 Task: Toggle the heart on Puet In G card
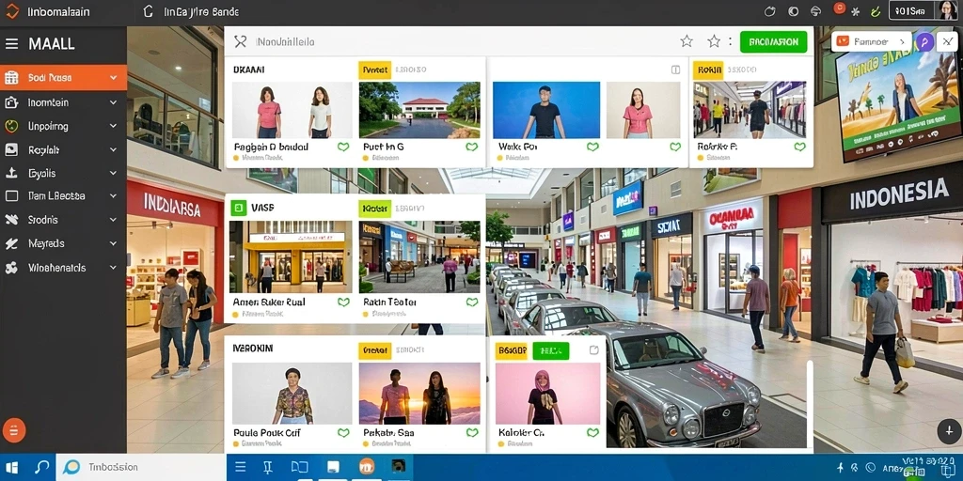click(472, 147)
